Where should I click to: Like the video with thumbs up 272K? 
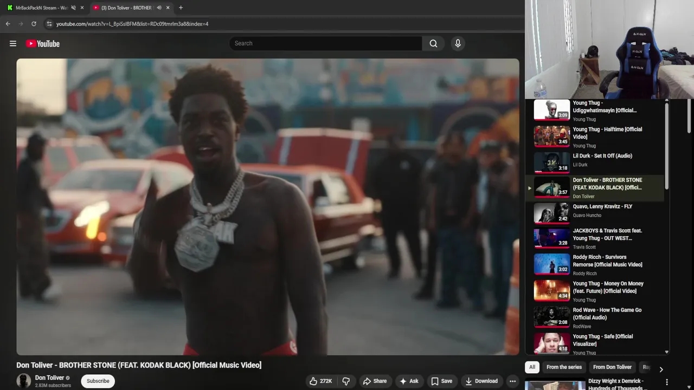[320, 381]
